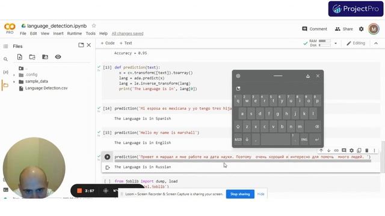Open Loom recorder grid options icon
Viewport: 385px width, 216px height.
(106, 191)
